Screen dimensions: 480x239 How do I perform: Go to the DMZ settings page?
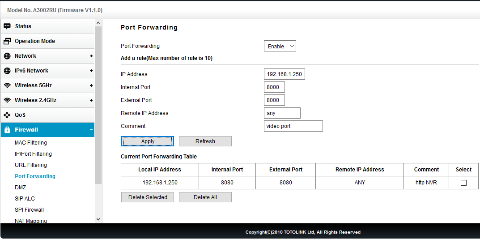coord(20,188)
